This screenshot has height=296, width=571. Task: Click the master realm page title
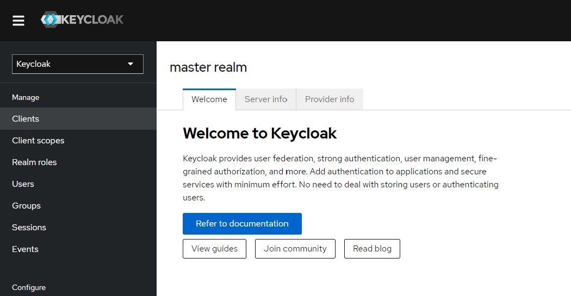point(208,67)
